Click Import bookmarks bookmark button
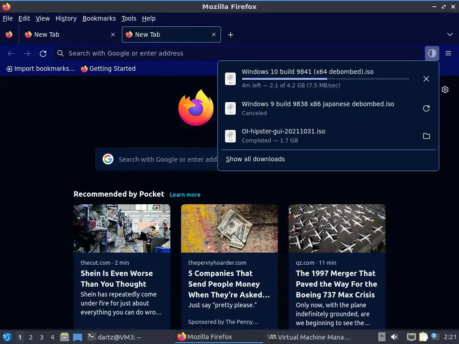 click(40, 69)
